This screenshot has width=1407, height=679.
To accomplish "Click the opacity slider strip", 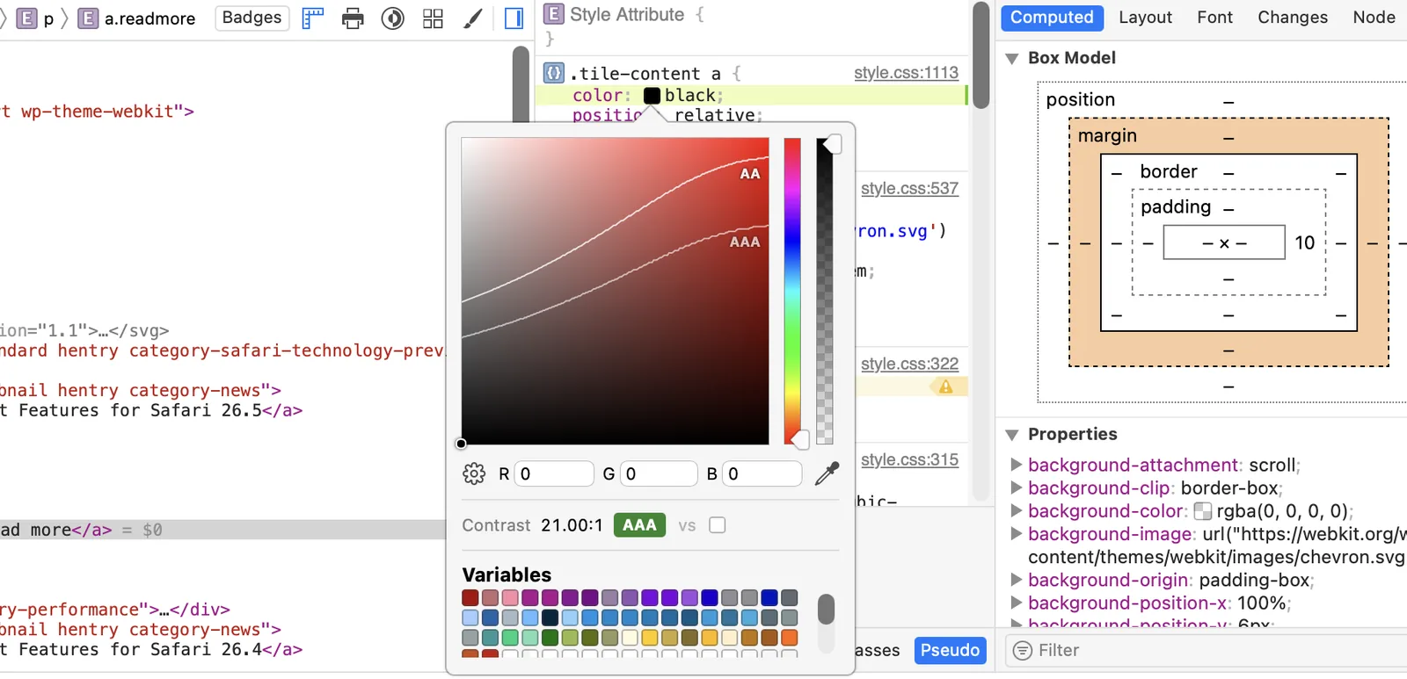I will (824, 291).
